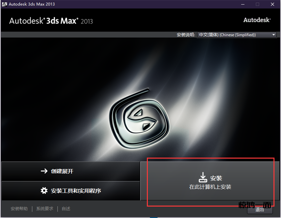The width and height of the screenshot is (281, 218).
Task: Close the 3ds Max installer window
Action: 272,4
